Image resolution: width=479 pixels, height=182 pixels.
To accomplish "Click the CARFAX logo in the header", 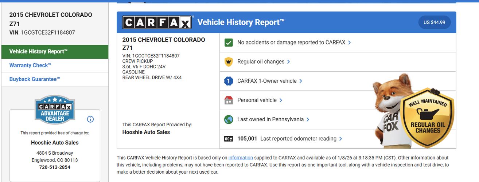I will (x=157, y=23).
